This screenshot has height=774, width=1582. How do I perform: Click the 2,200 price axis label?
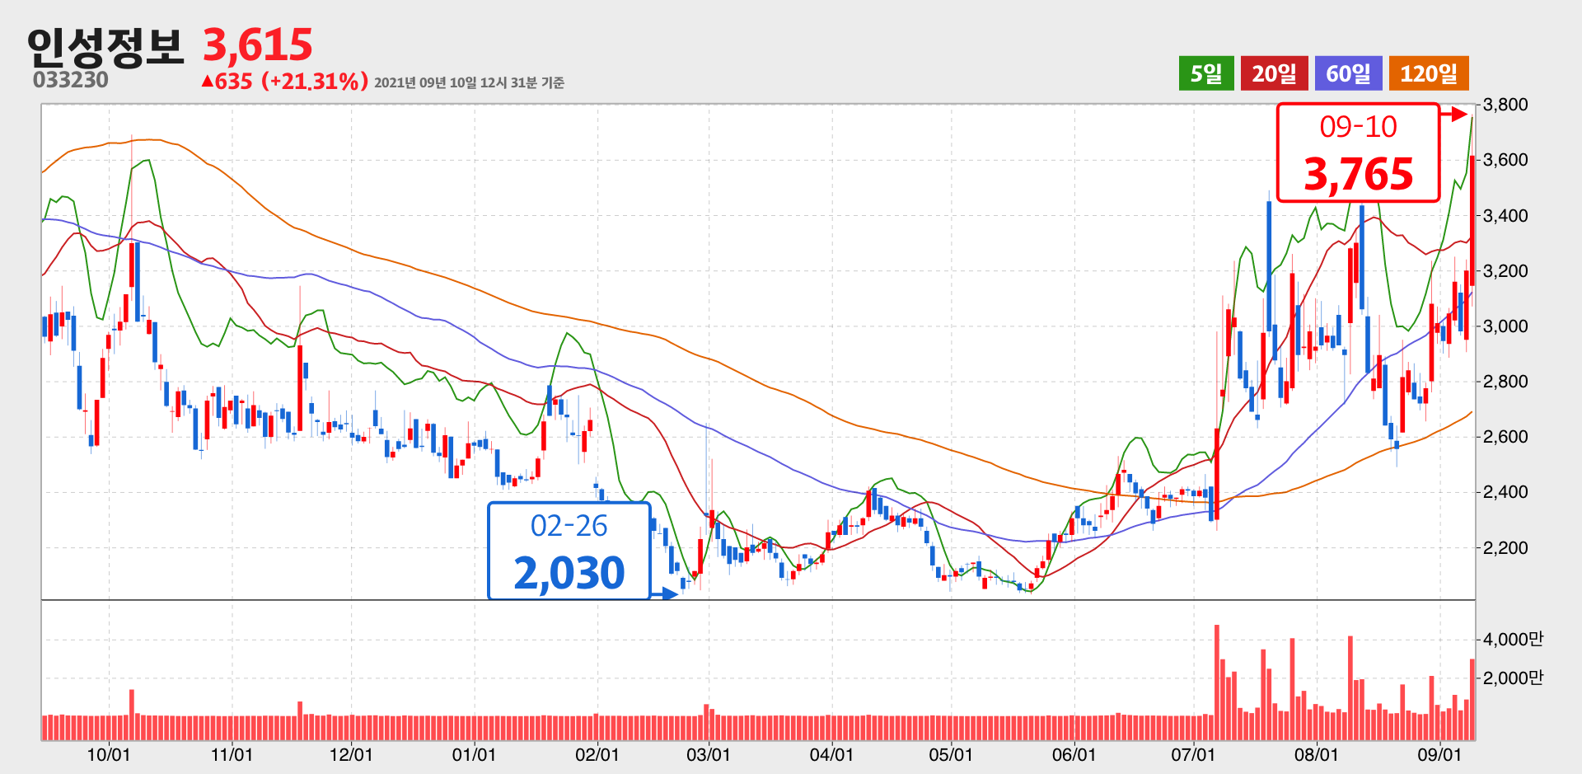pos(1505,548)
